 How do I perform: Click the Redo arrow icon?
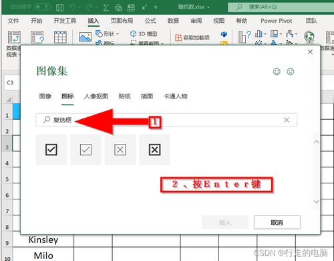tap(89, 7)
